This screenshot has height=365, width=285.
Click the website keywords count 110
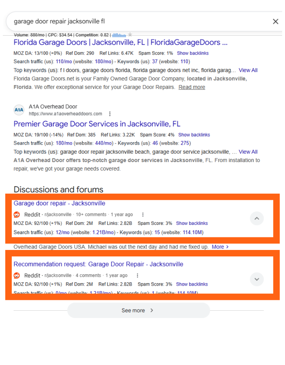(184, 62)
